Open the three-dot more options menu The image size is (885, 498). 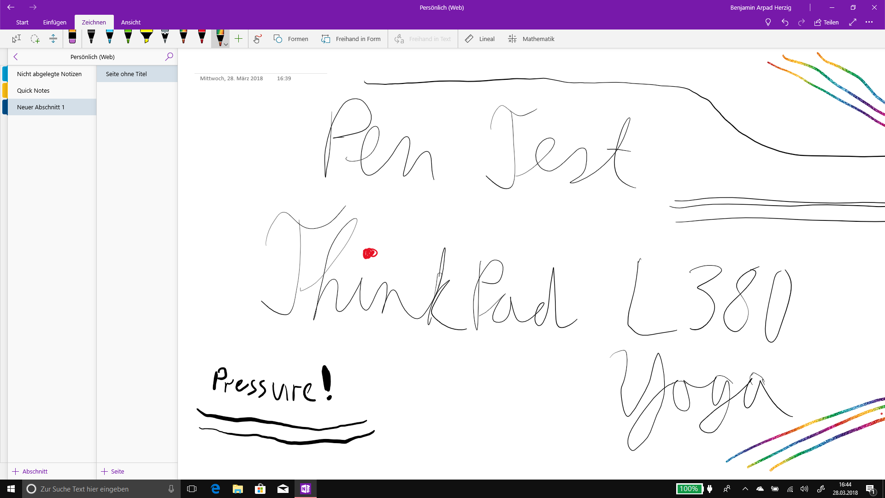point(869,22)
